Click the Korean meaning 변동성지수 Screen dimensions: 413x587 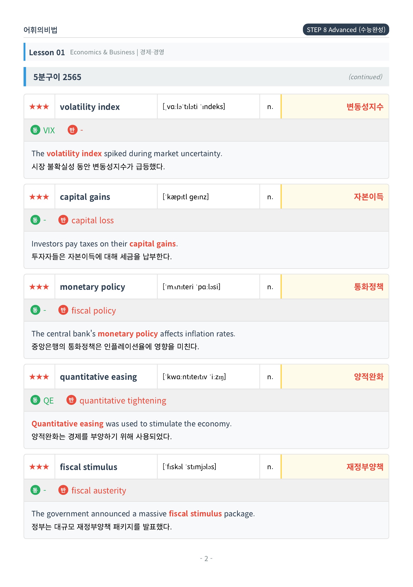tap(365, 107)
